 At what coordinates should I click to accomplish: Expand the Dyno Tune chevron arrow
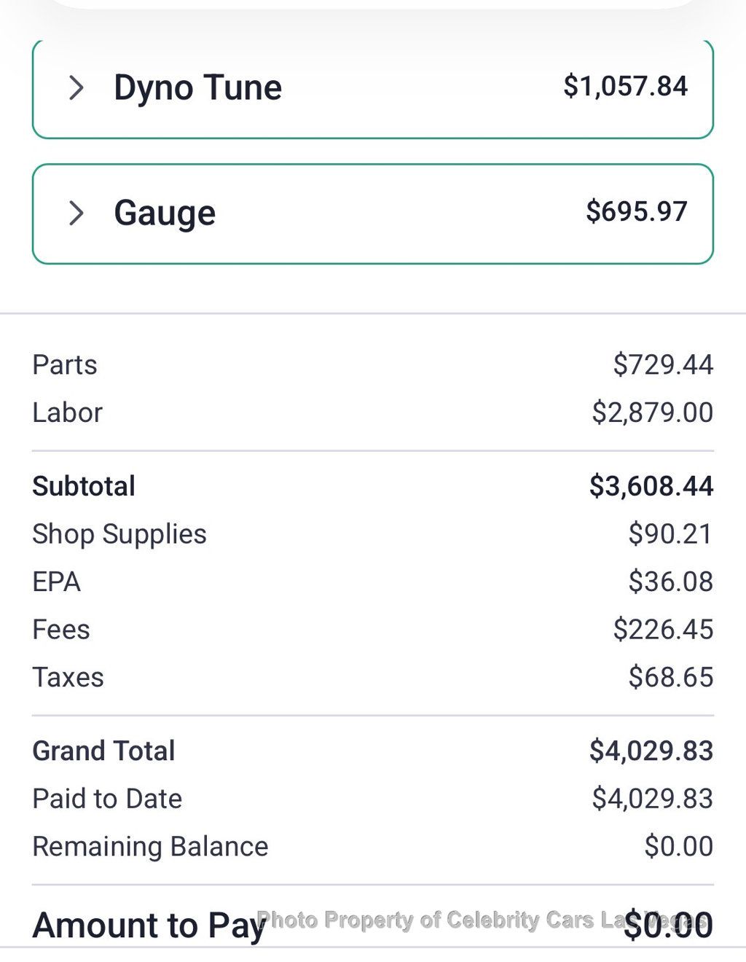76,88
